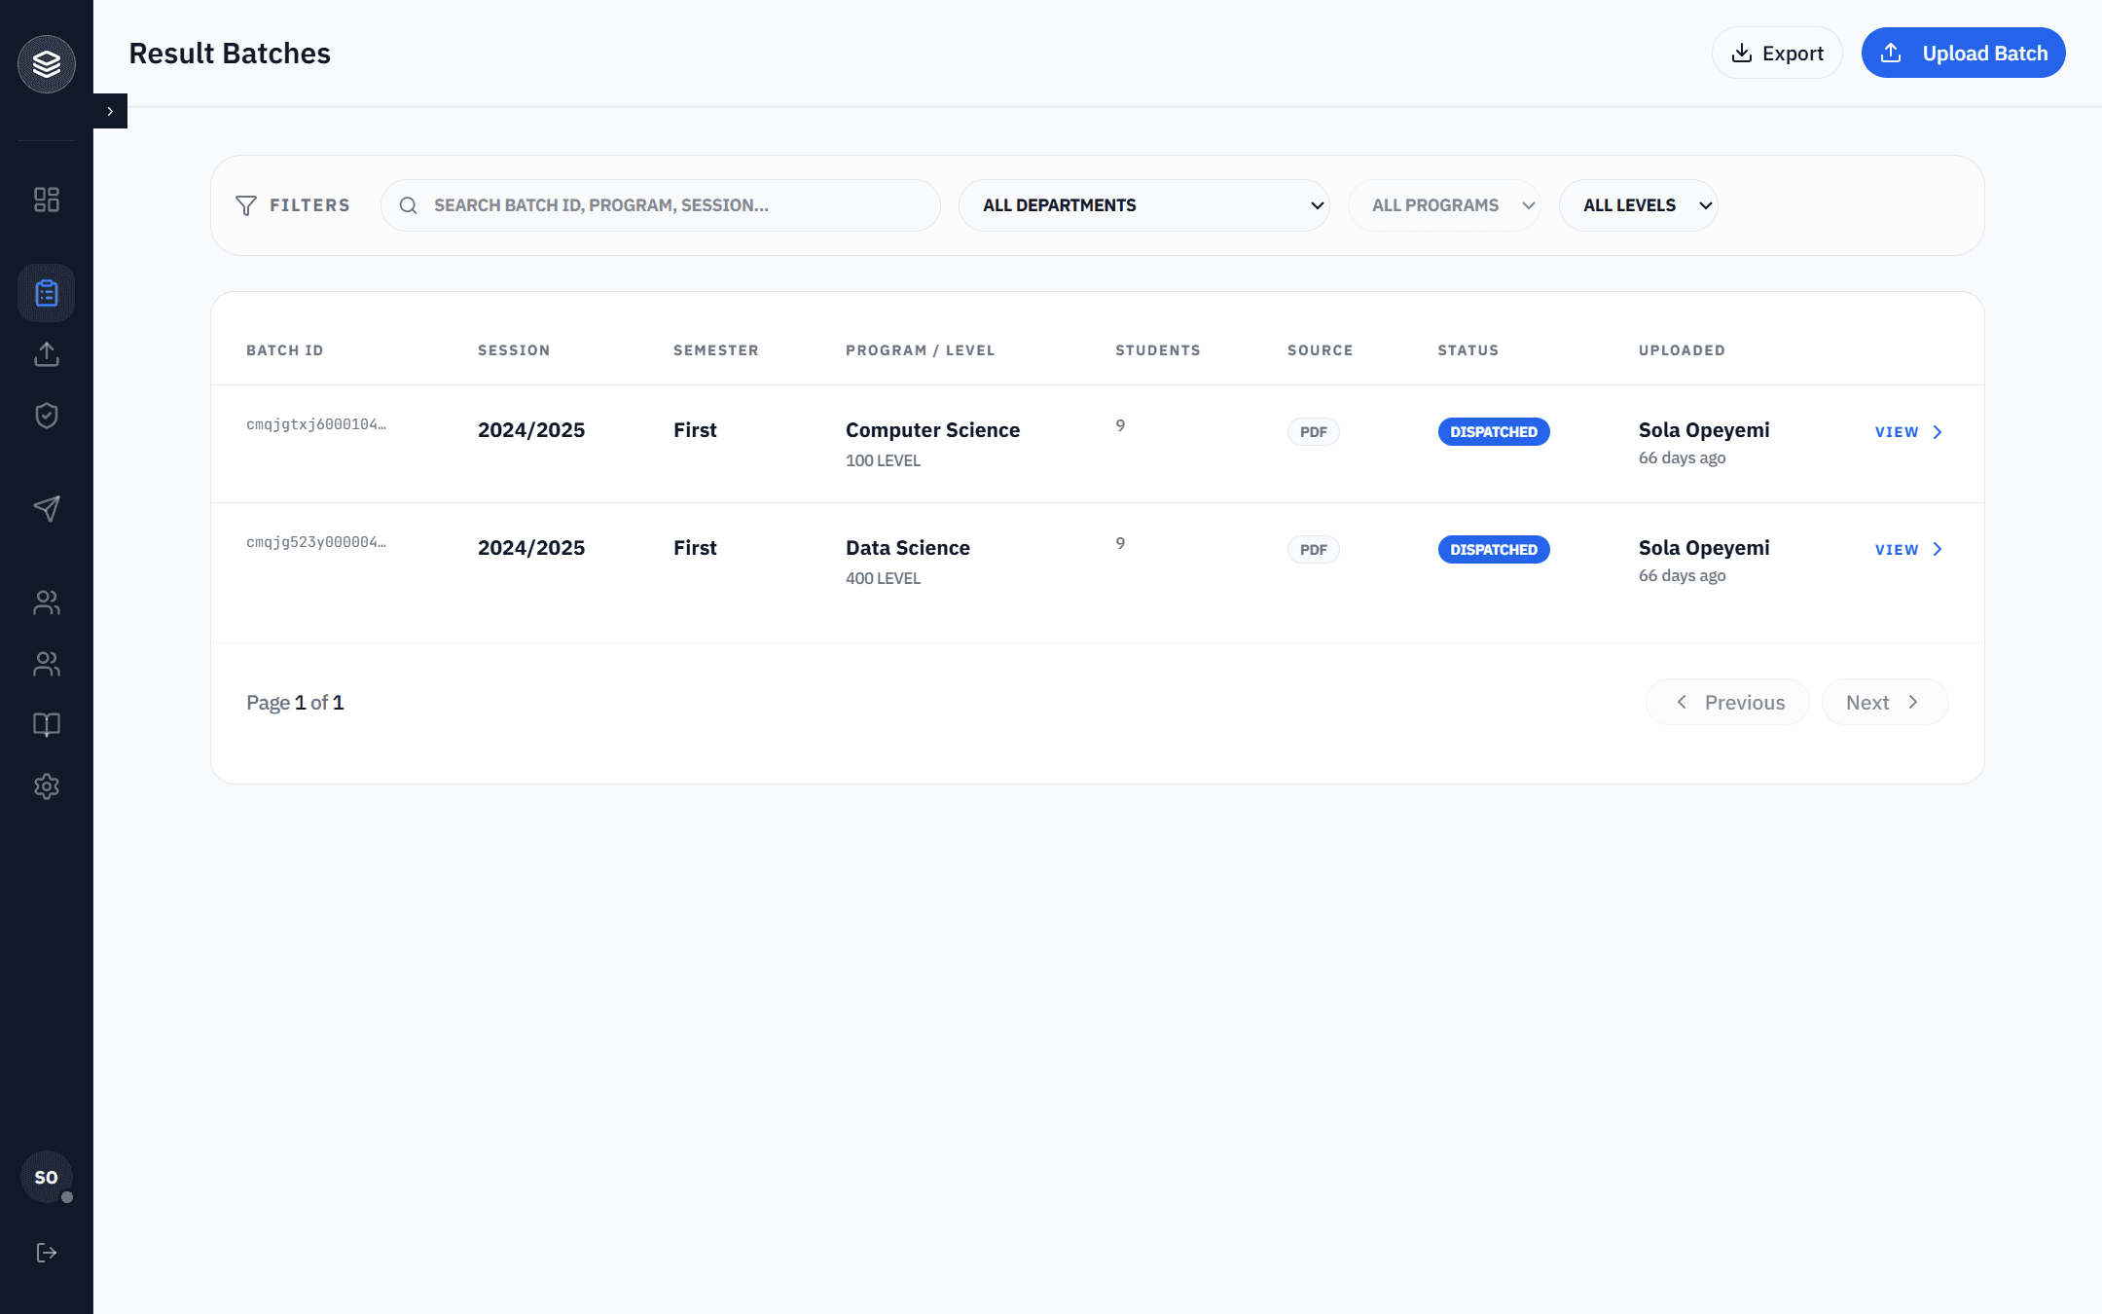Open the upper users group sidebar icon
This screenshot has height=1314, width=2102.
pos(47,602)
